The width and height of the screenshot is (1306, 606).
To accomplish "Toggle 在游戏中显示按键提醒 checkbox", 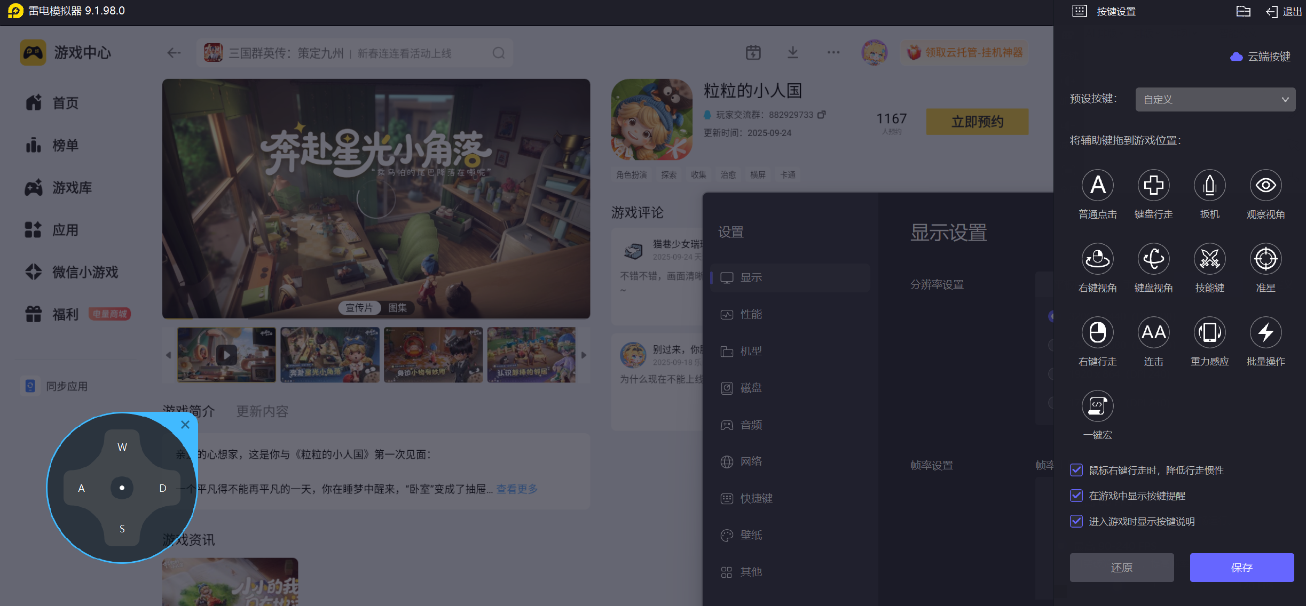I will pyautogui.click(x=1076, y=496).
